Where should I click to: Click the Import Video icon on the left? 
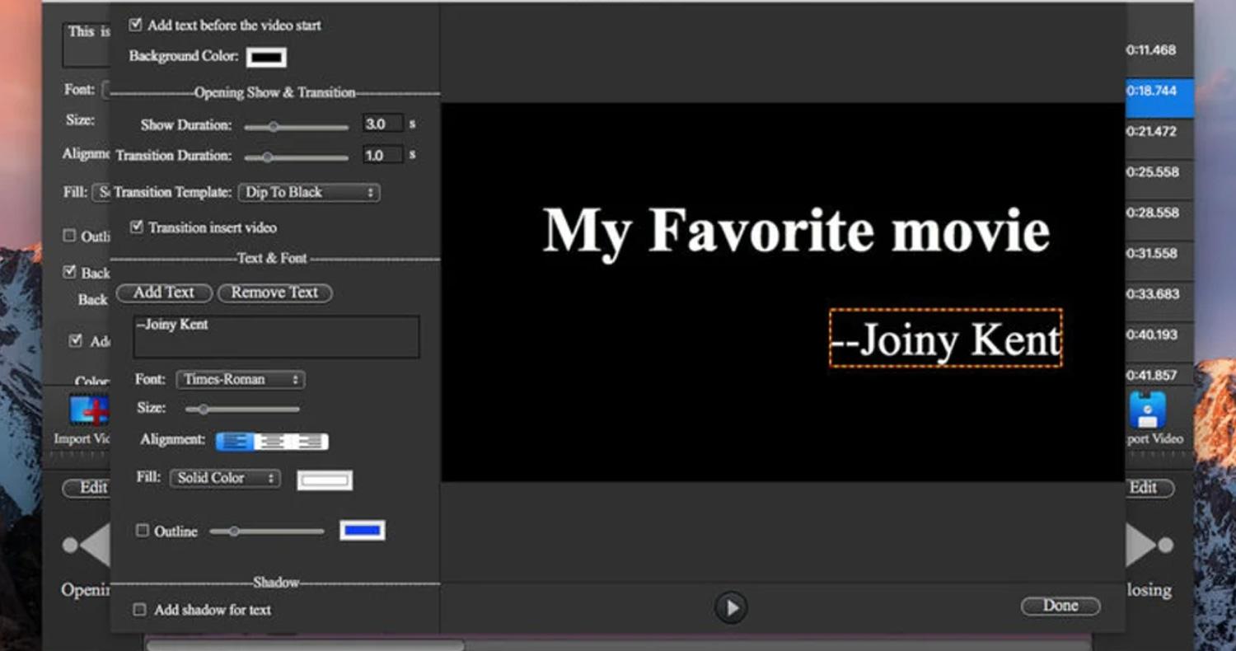(90, 410)
